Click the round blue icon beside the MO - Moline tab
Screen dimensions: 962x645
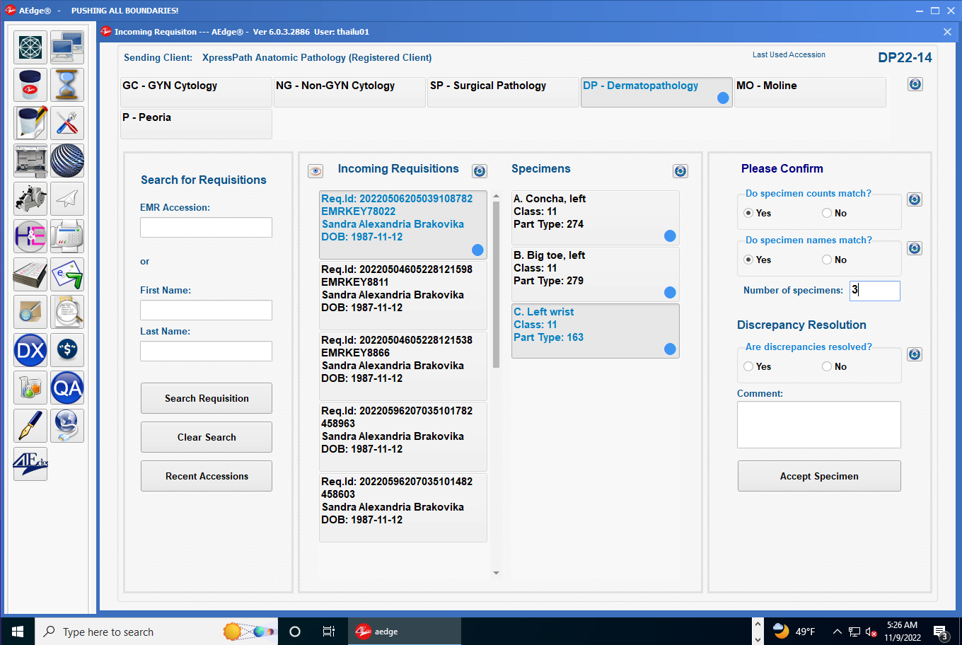(x=915, y=84)
